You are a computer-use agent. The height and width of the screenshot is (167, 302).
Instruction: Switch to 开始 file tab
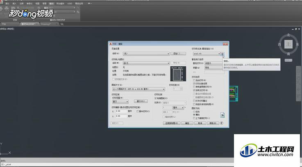[x=10, y=24]
